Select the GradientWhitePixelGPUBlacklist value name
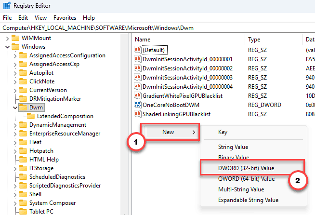315x215 pixels. click(183, 96)
